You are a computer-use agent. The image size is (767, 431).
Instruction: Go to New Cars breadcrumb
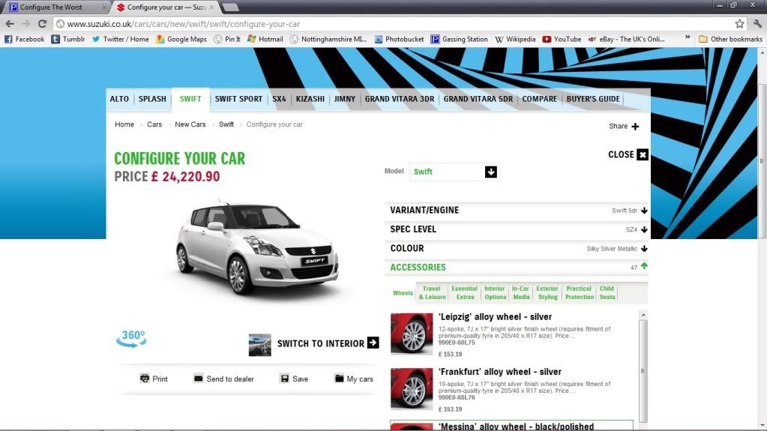pos(190,124)
